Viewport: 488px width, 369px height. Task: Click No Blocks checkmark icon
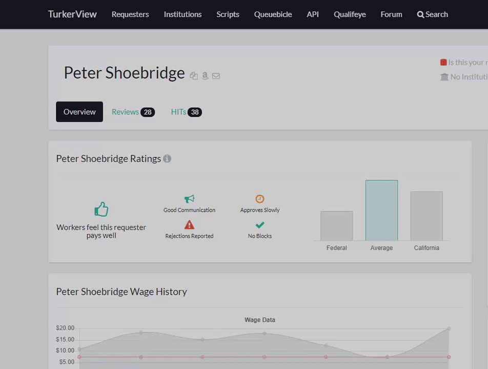[x=260, y=224]
